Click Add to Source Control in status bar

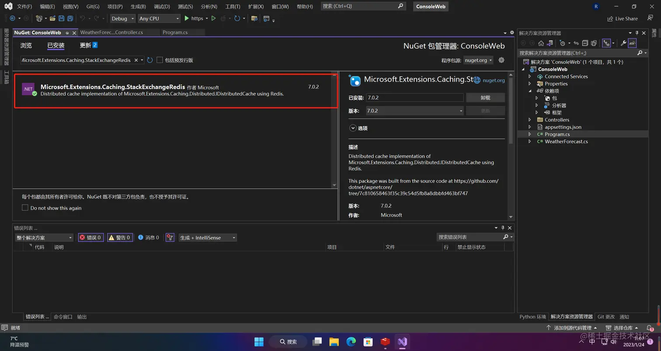coord(571,328)
